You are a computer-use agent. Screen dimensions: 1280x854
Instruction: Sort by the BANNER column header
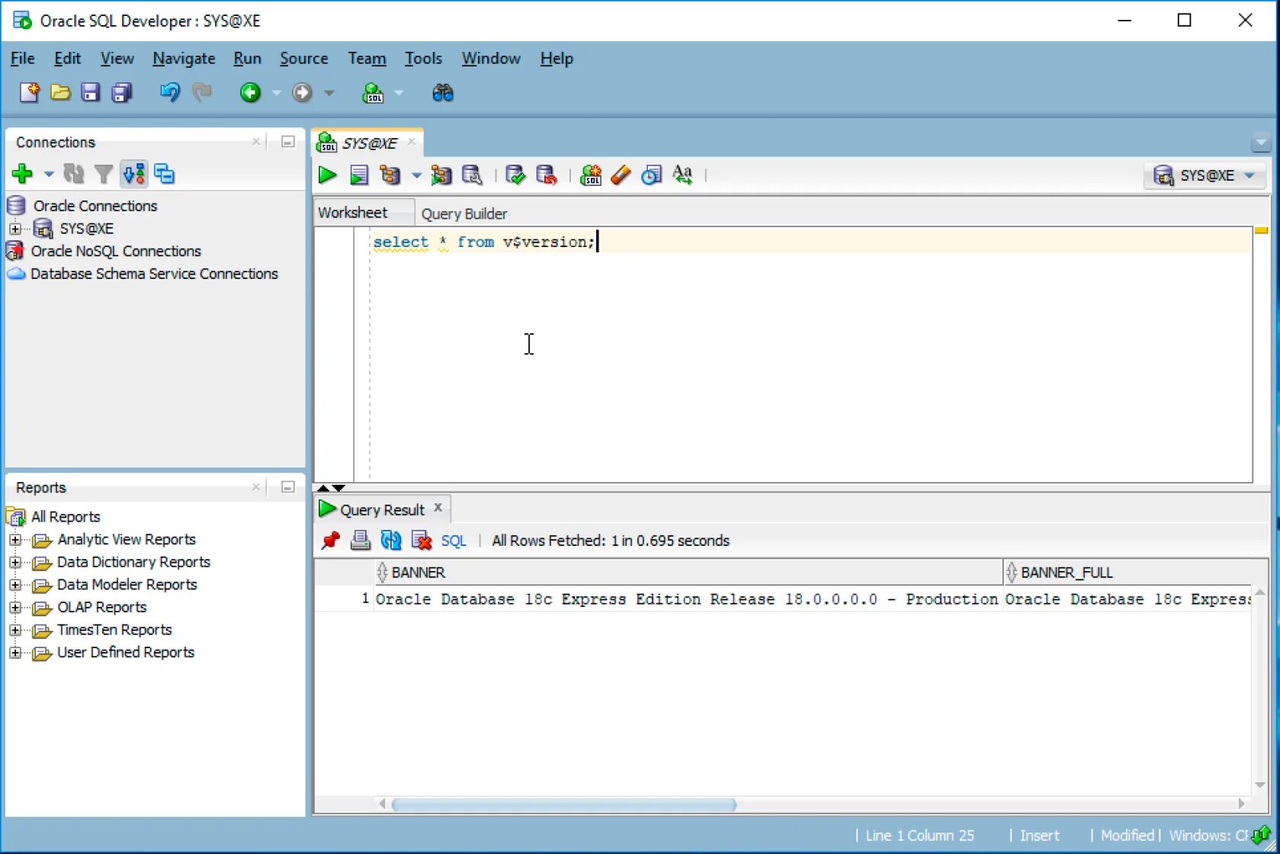[688, 573]
